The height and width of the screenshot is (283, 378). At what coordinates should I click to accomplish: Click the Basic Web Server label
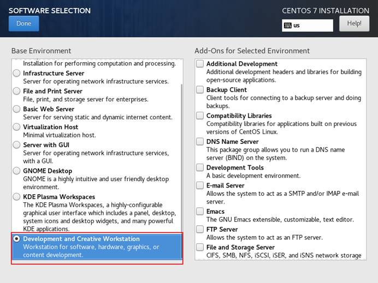[x=49, y=109]
